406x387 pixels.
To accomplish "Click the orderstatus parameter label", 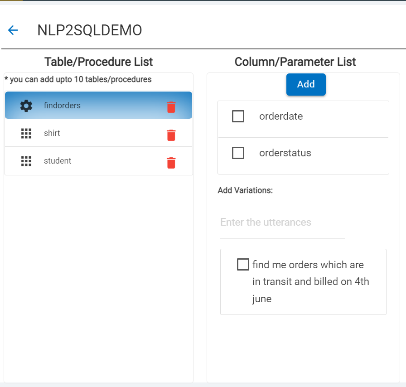I will (285, 153).
